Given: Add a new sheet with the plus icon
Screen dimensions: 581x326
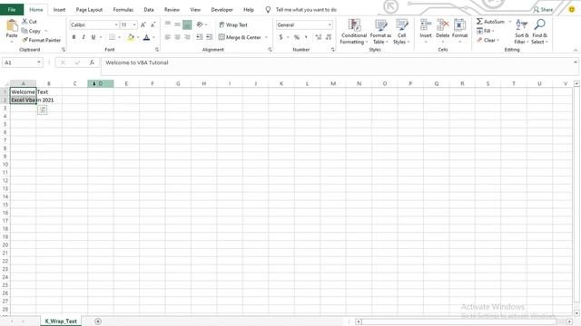Looking at the screenshot, I should (x=98, y=321).
